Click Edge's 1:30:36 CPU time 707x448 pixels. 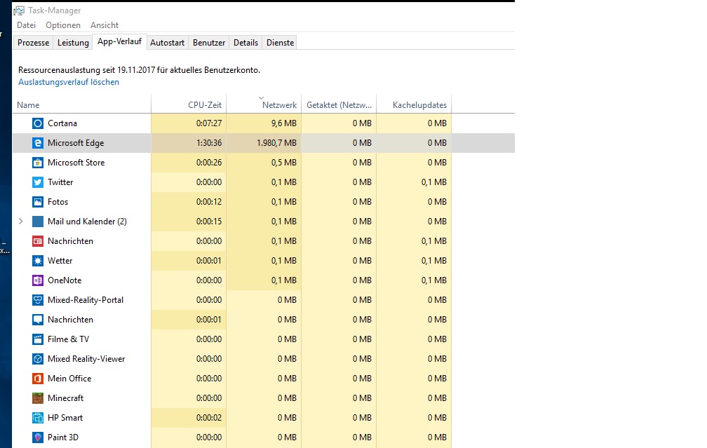pos(209,143)
